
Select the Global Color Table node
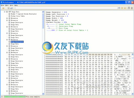(x=18, y=16)
